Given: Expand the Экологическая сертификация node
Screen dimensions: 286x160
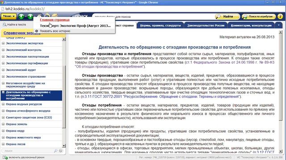Looking at the screenshot, I should click(3, 63).
